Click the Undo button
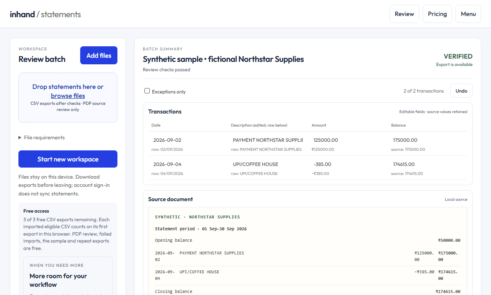Screen dimensions: 491x295 click(461, 91)
